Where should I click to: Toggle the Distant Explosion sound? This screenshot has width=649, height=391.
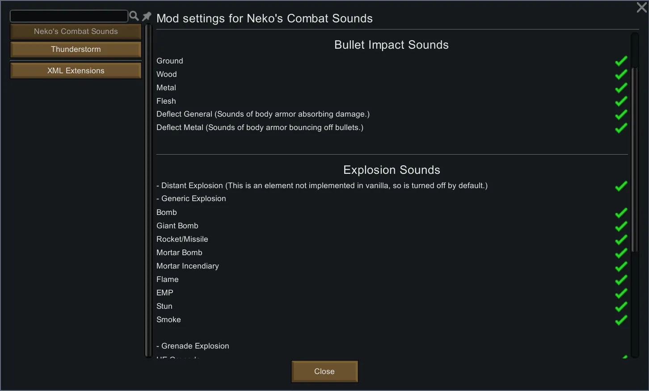[x=621, y=186]
